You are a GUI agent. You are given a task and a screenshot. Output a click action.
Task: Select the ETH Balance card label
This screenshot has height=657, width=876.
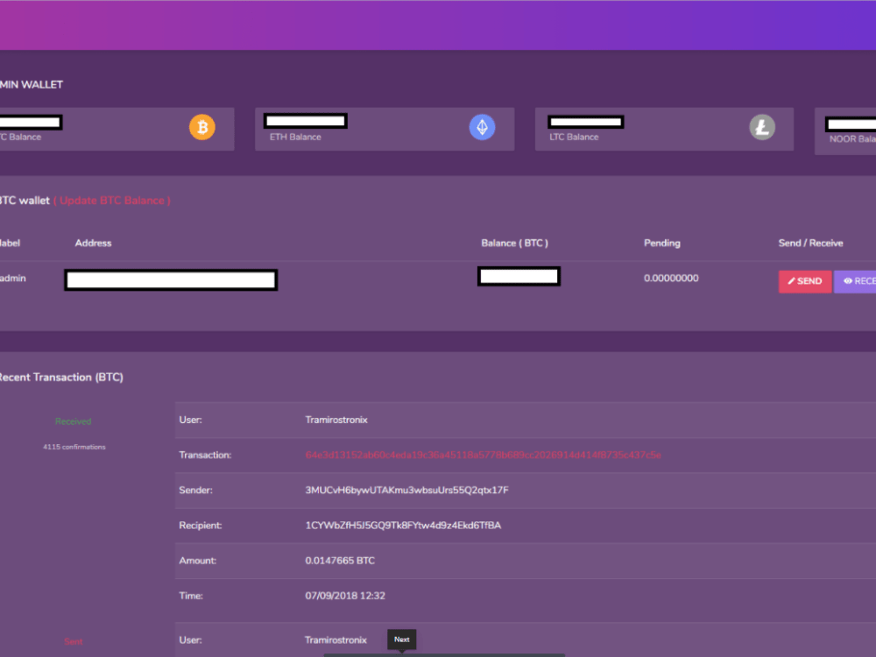click(x=295, y=137)
